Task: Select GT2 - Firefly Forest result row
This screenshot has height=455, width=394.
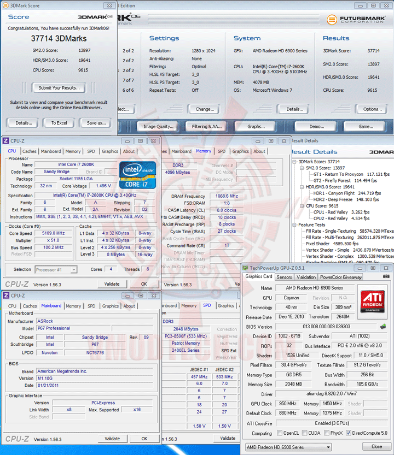Action: coord(345,180)
